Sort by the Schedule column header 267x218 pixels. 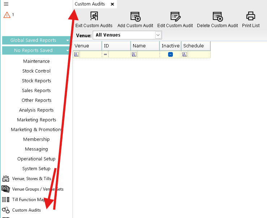pos(195,46)
